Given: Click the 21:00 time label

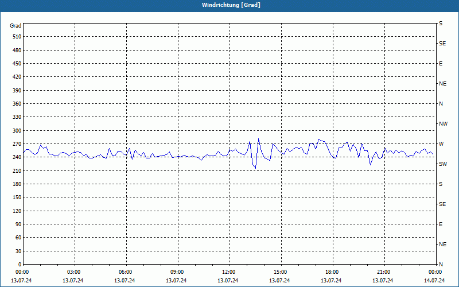Looking at the screenshot, I should click(x=383, y=272).
